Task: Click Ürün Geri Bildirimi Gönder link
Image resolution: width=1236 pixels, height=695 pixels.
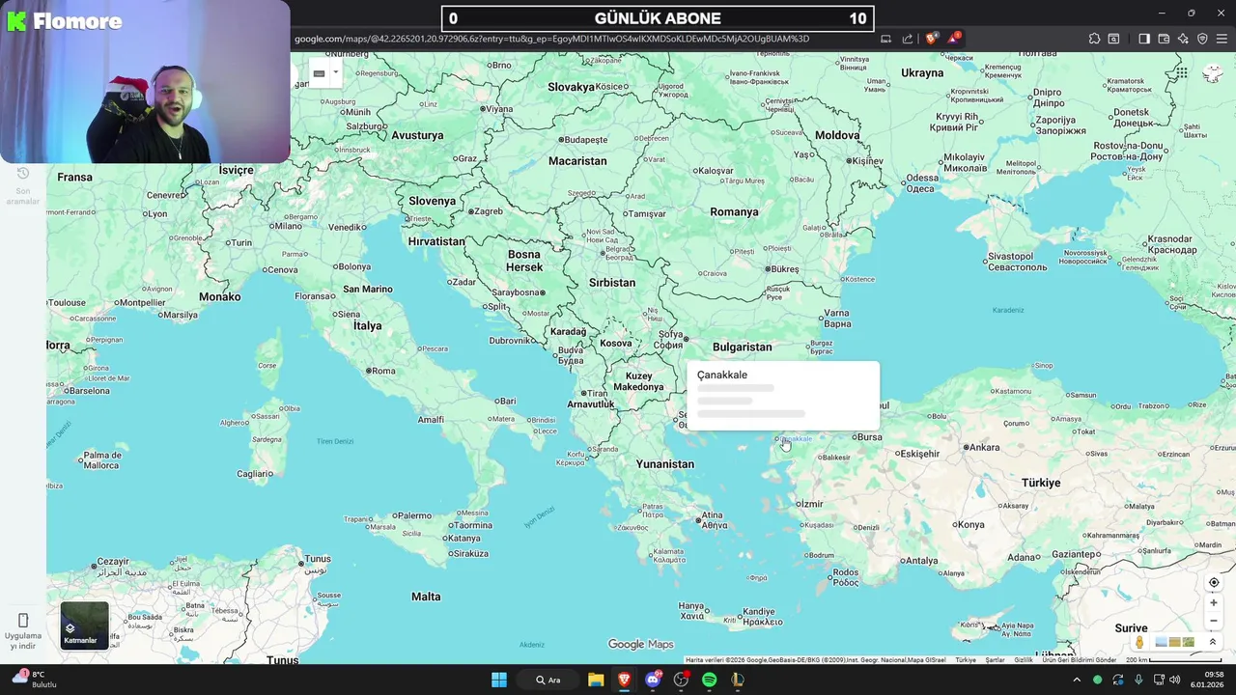Action: click(1079, 660)
